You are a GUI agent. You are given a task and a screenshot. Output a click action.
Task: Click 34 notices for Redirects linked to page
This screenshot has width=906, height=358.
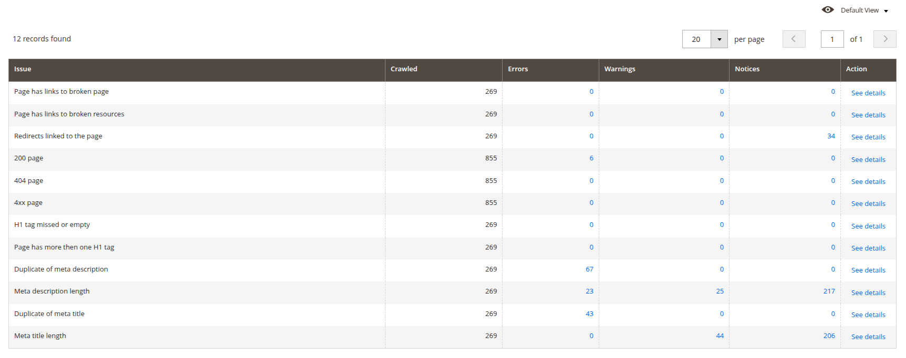(831, 136)
